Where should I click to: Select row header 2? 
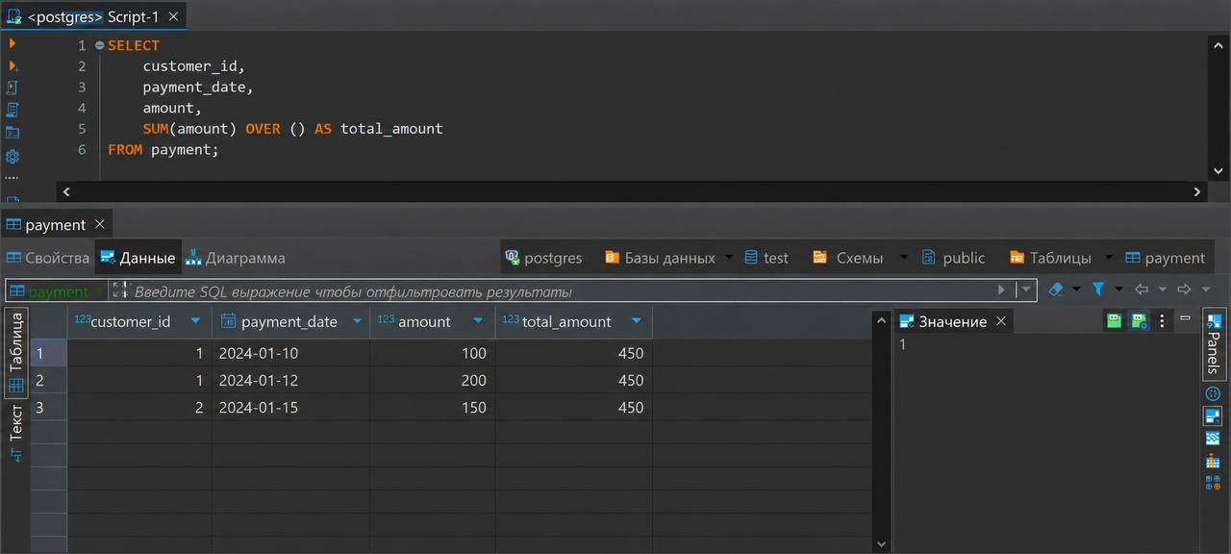coord(48,380)
